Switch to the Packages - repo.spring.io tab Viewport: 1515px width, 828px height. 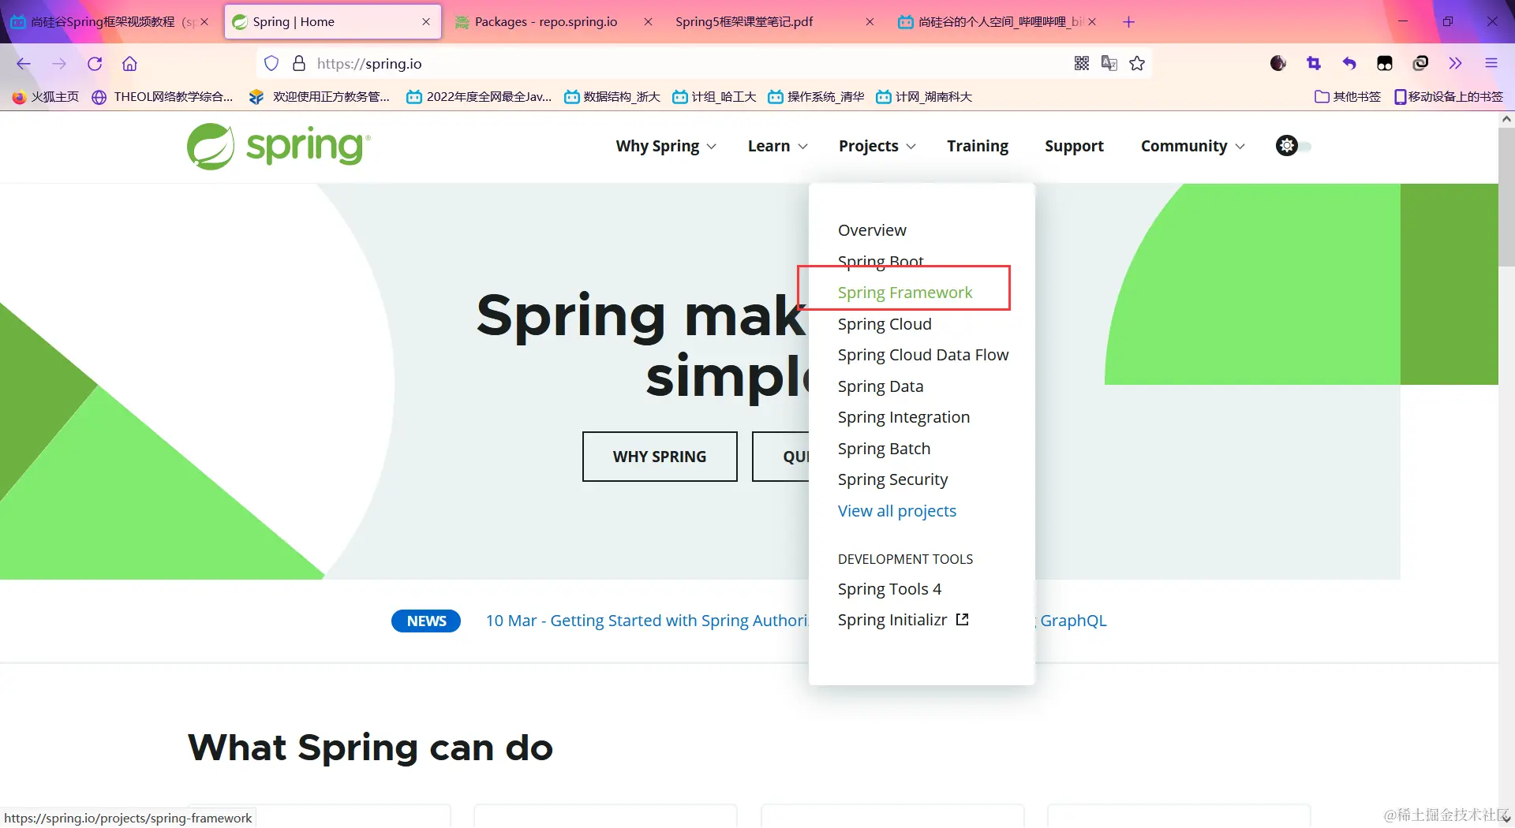click(x=554, y=22)
